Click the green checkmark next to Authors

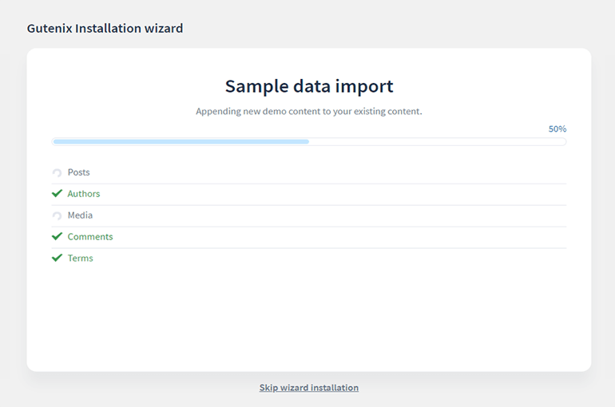pyautogui.click(x=57, y=193)
